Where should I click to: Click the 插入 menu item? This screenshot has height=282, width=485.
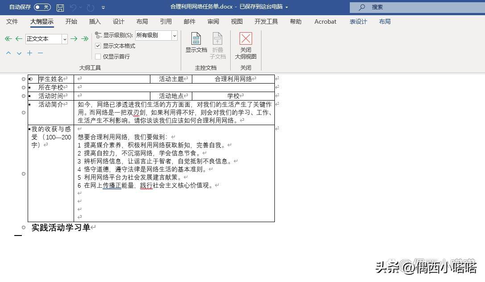[95, 21]
